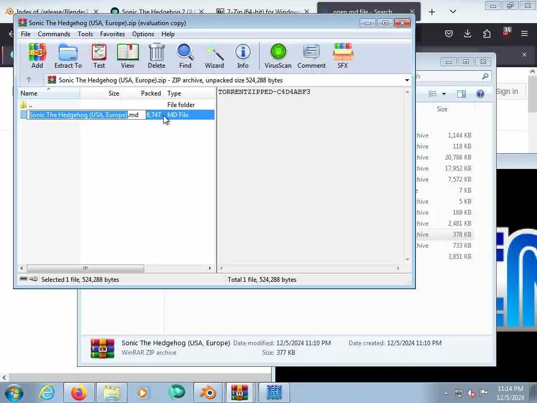The height and width of the screenshot is (403, 537).
Task: Select the 378 KB row in Explorer
Action: click(x=445, y=235)
